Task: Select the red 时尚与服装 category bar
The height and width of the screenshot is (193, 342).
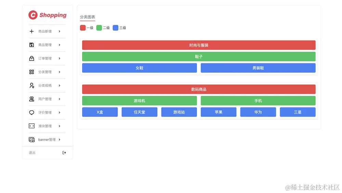Action: tap(199, 45)
